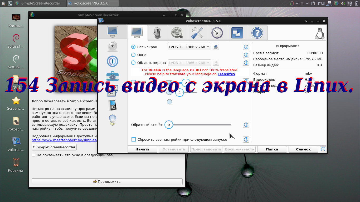Image resolution: width=360 pixels, height=202 pixels.
Task: Open the maartenbaert.be link in SimpleScreenRecorder
Action: point(64,140)
